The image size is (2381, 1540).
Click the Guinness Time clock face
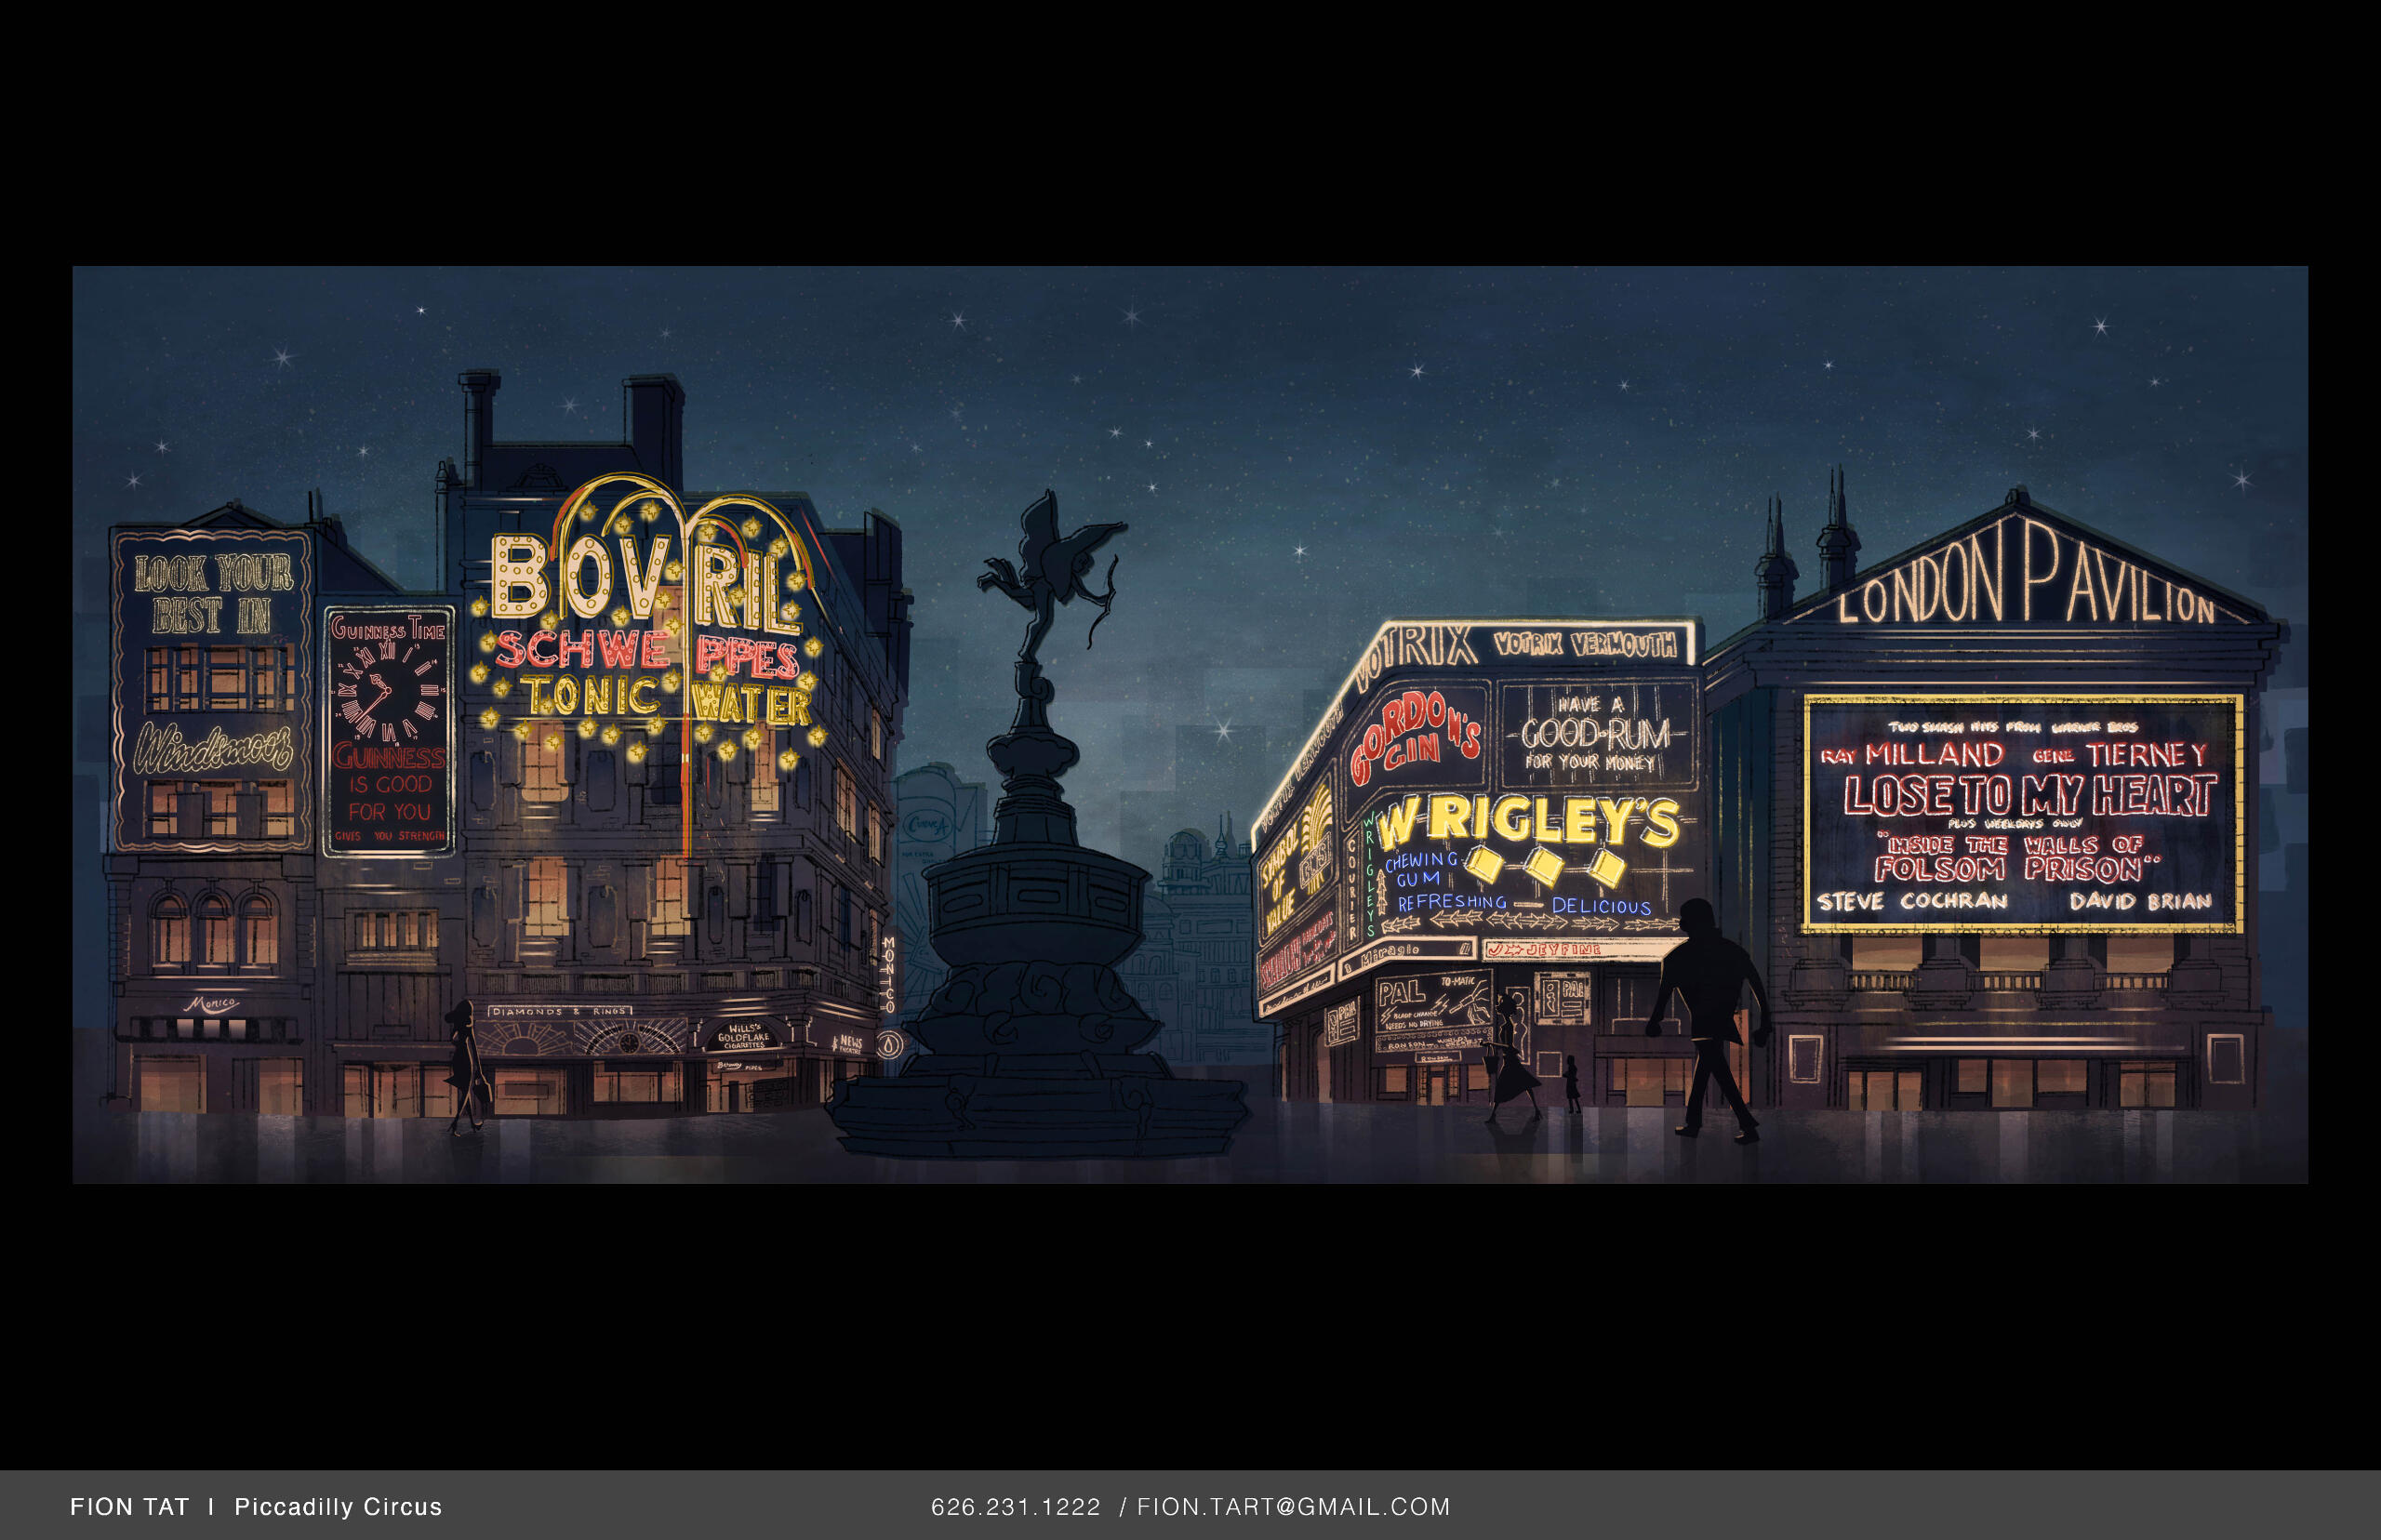pyautogui.click(x=388, y=691)
